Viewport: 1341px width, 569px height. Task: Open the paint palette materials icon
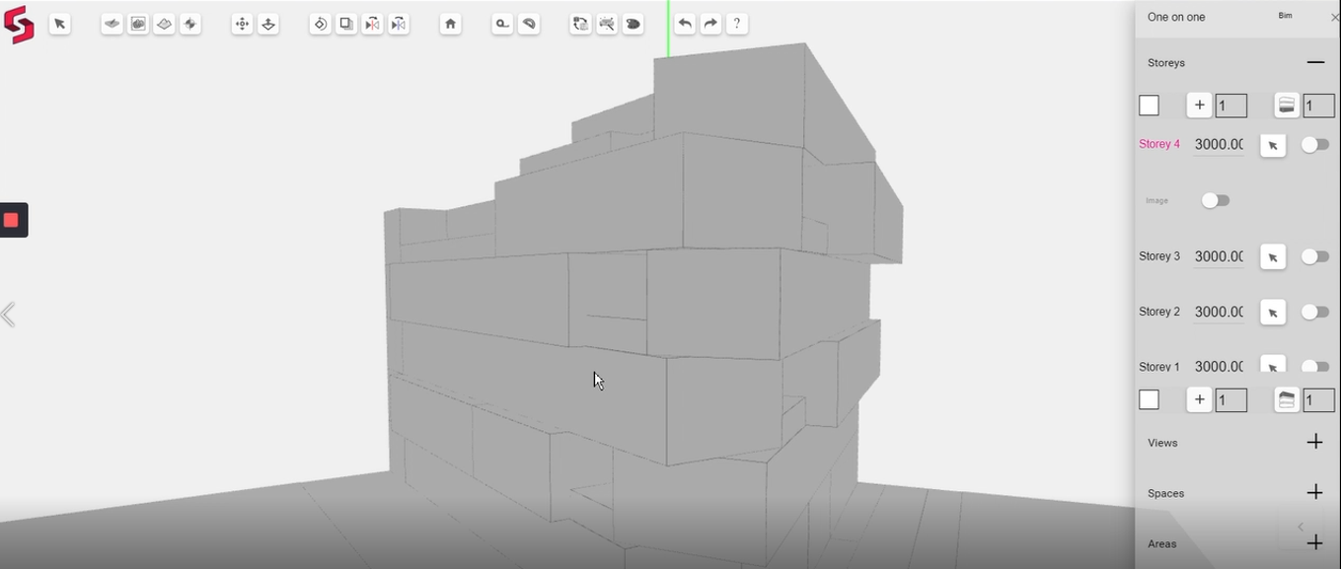pos(633,24)
